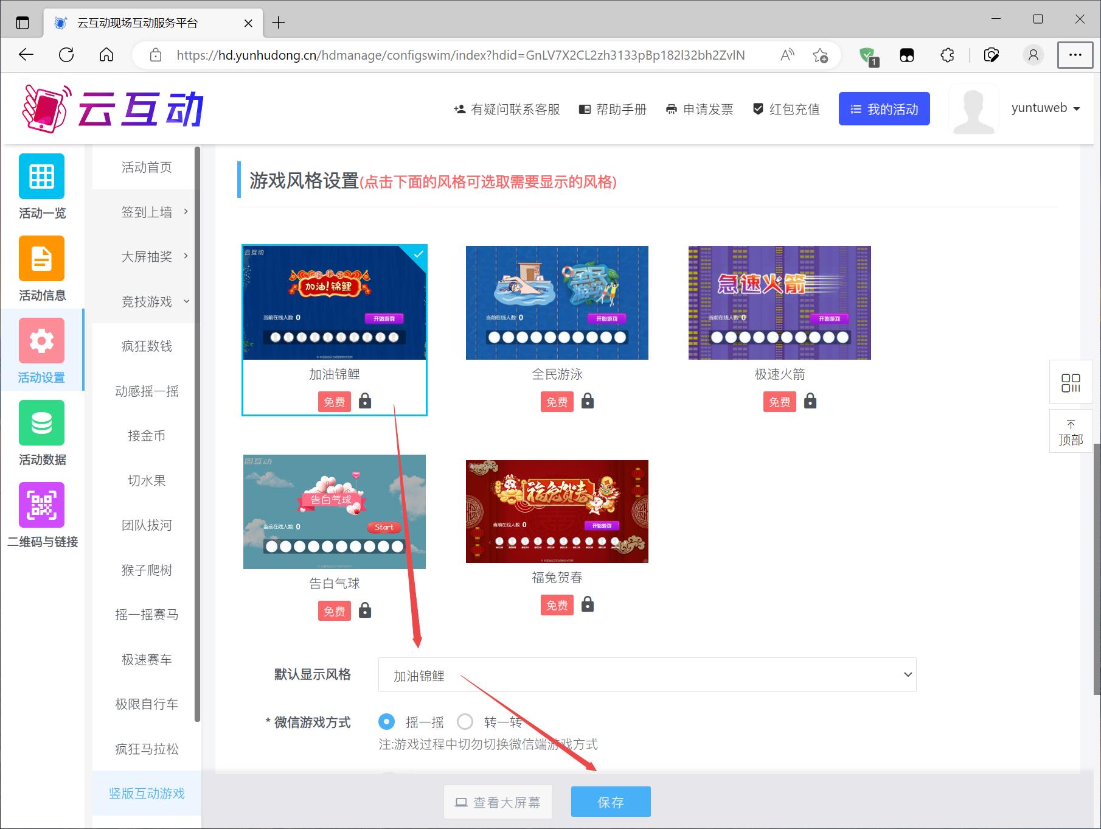Open the 极限自行车 game settings
Image resolution: width=1101 pixels, height=829 pixels.
[x=147, y=704]
